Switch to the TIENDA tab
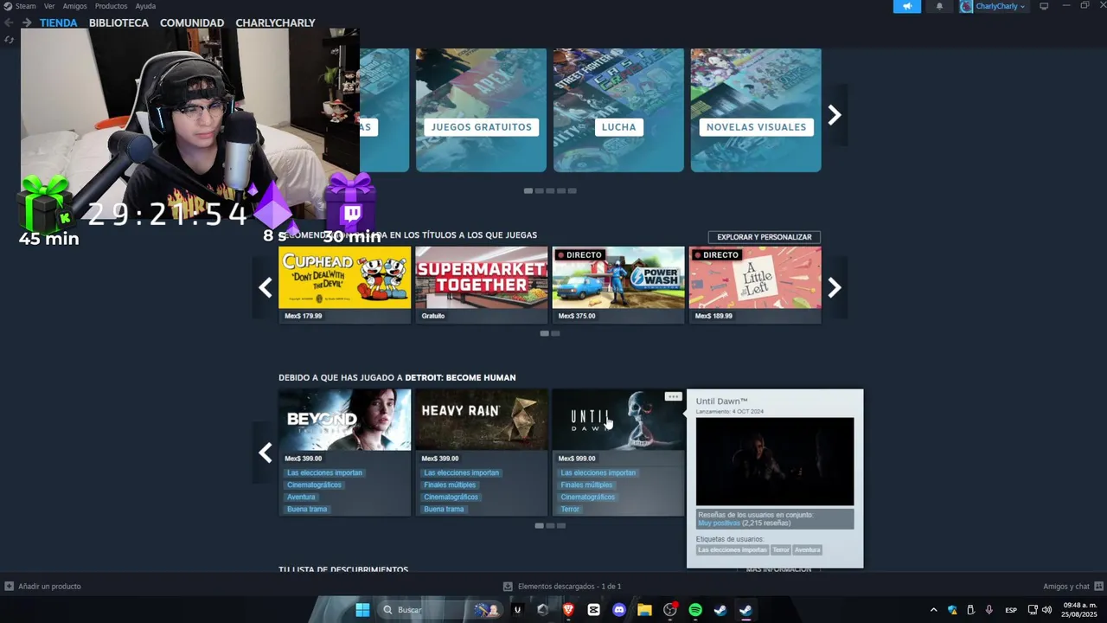The height and width of the screenshot is (623, 1107). click(x=58, y=22)
